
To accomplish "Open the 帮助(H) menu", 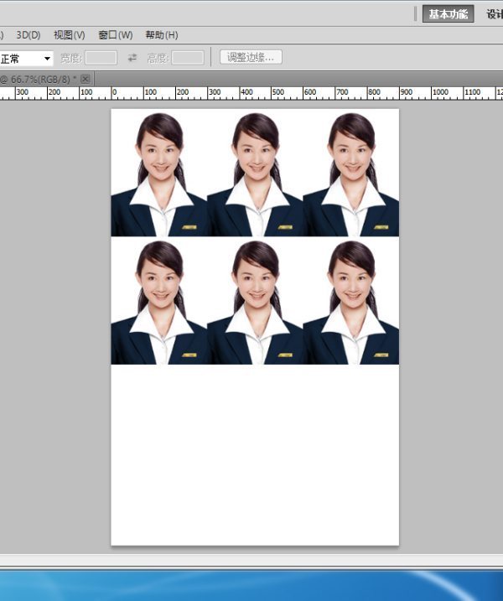I will pos(161,35).
